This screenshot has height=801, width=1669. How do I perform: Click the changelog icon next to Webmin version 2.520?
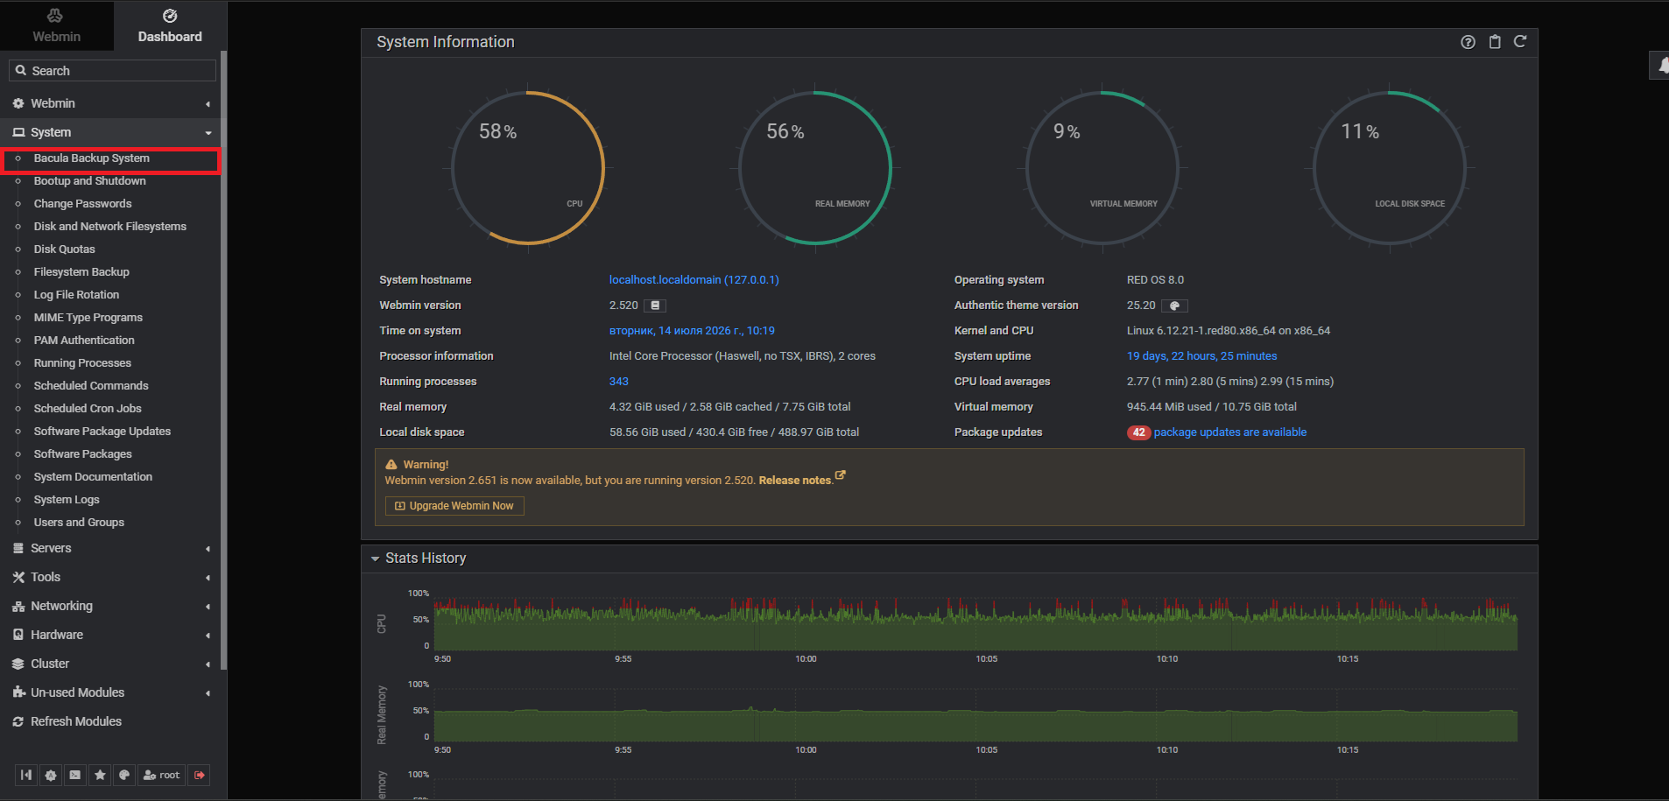[655, 306]
